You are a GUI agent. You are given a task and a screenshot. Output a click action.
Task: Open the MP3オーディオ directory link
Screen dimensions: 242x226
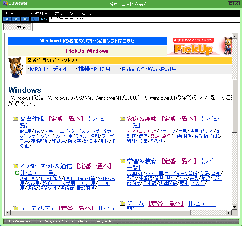49,69
